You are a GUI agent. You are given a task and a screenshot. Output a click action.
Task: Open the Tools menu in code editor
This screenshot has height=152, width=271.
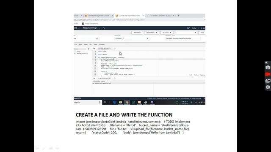click(95, 44)
